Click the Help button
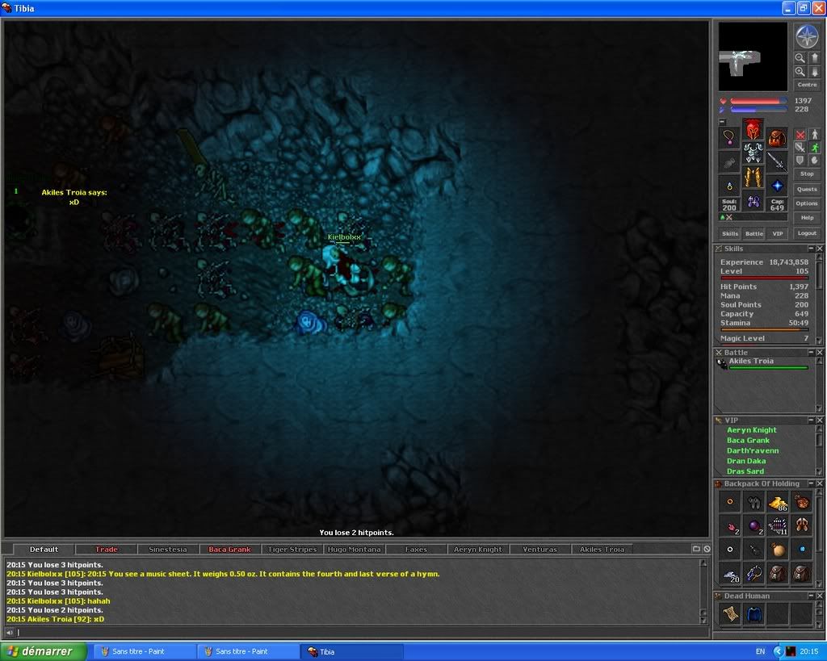 click(x=807, y=218)
